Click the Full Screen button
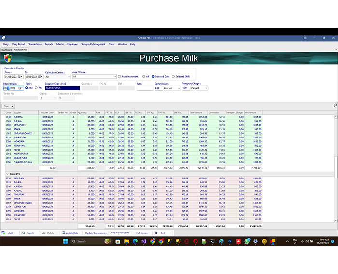Image resolution: width=338 pixels, height=274 pixels. pyautogui.click(x=141, y=233)
